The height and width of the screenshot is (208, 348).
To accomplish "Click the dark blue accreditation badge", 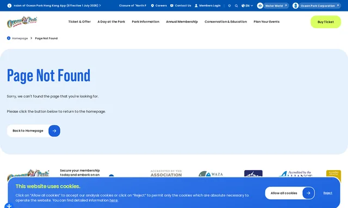I will [253, 174].
